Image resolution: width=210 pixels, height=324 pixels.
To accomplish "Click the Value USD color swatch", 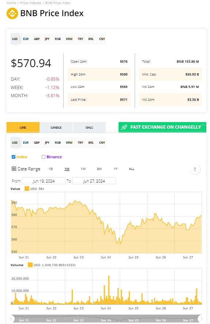I will click(27, 189).
